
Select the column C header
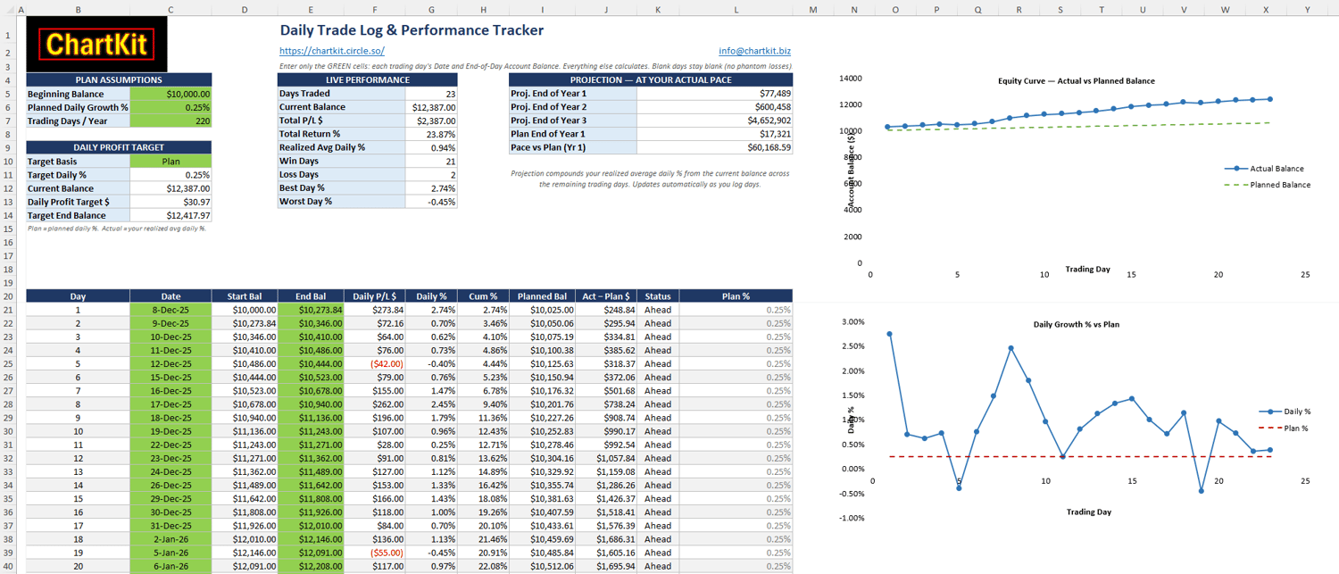click(170, 9)
